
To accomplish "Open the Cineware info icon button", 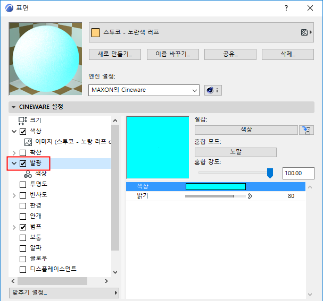I will [213, 90].
